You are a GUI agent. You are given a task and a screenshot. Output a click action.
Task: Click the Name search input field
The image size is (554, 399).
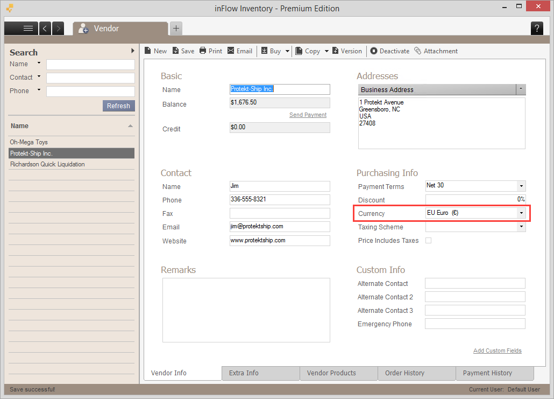pos(90,65)
